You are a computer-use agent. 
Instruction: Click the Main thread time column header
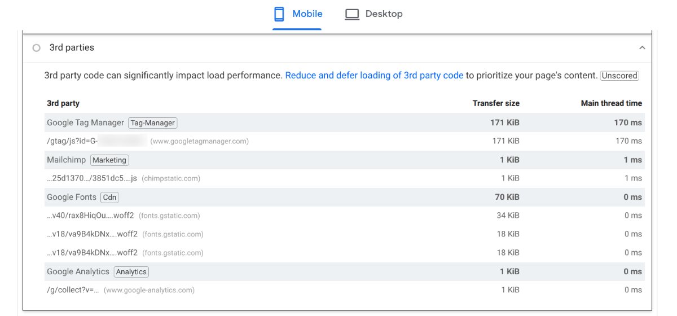click(x=612, y=103)
